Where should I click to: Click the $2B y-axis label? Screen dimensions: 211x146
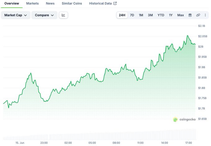pyautogui.click(x=201, y=47)
